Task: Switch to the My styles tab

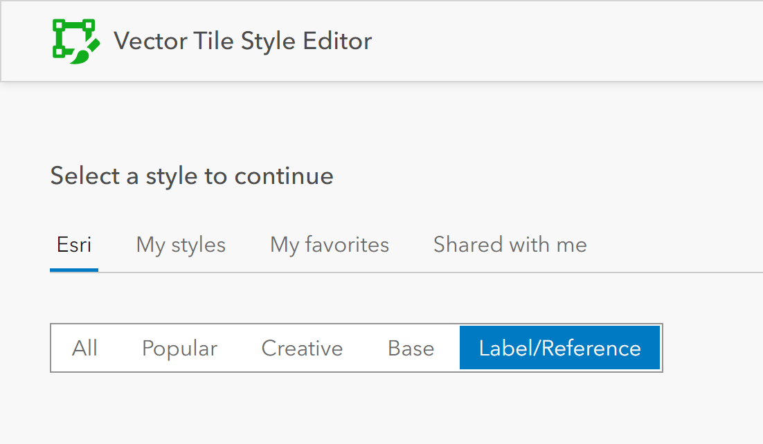Action: pyautogui.click(x=180, y=244)
